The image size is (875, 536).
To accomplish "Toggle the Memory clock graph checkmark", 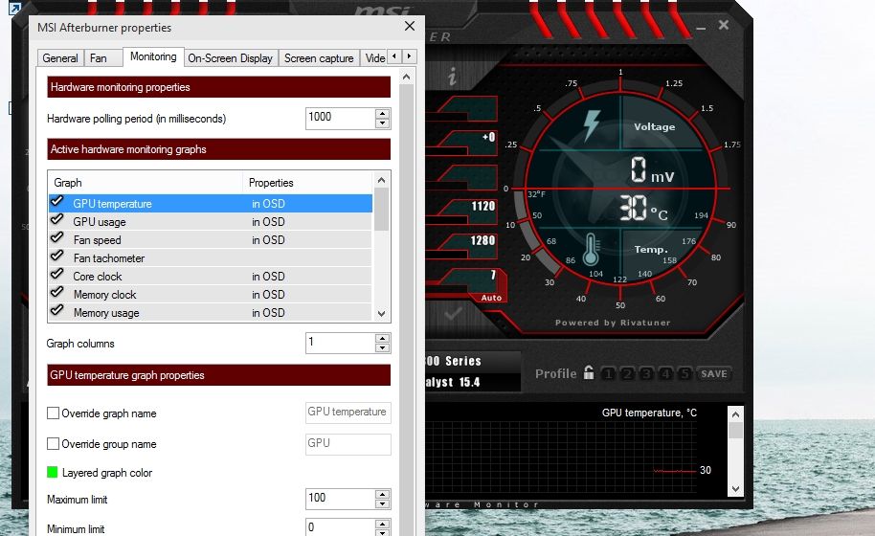I will tap(56, 293).
